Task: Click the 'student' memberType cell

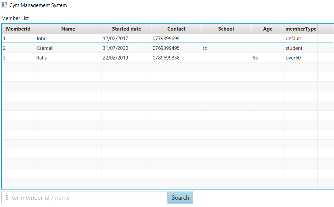Action: (294, 48)
